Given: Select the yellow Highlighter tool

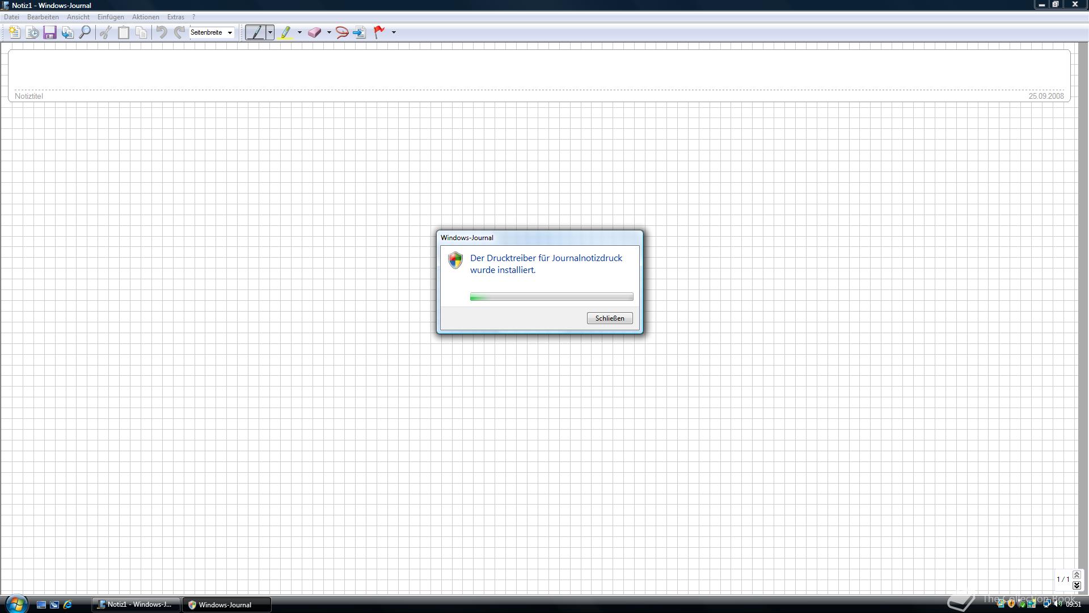Looking at the screenshot, I should (x=286, y=32).
